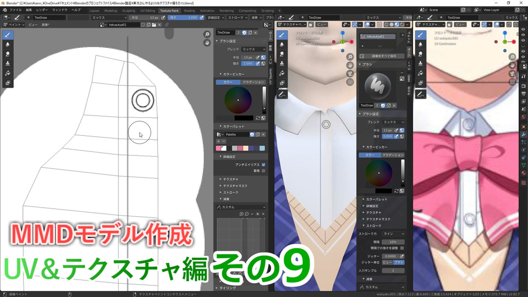Toggle strength pen pressure in header
Screen dimensions: 528x297
pos(201,18)
